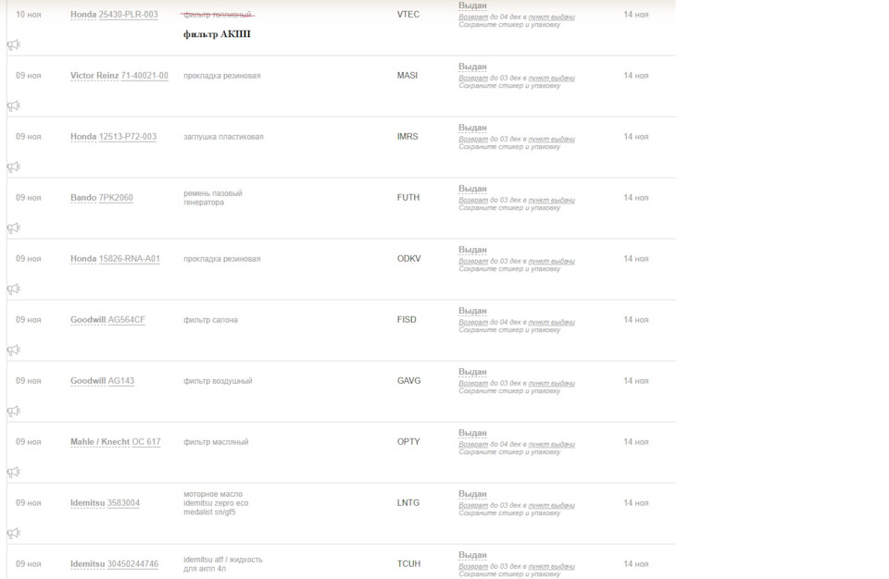
Task: Click Возврат link in the ODKV row
Action: (x=473, y=261)
